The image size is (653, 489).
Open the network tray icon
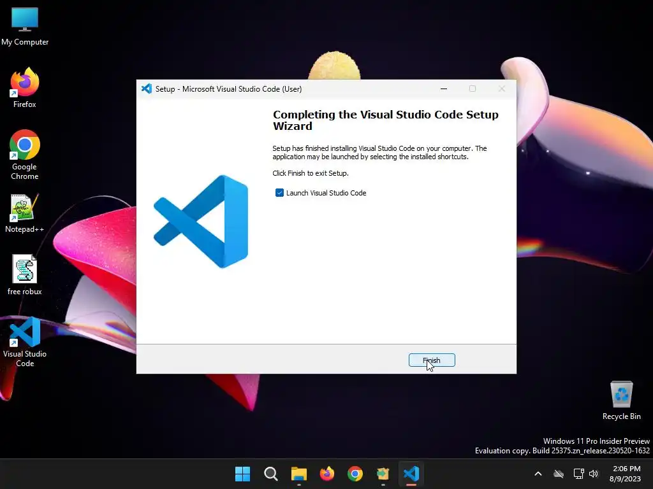[578, 474]
